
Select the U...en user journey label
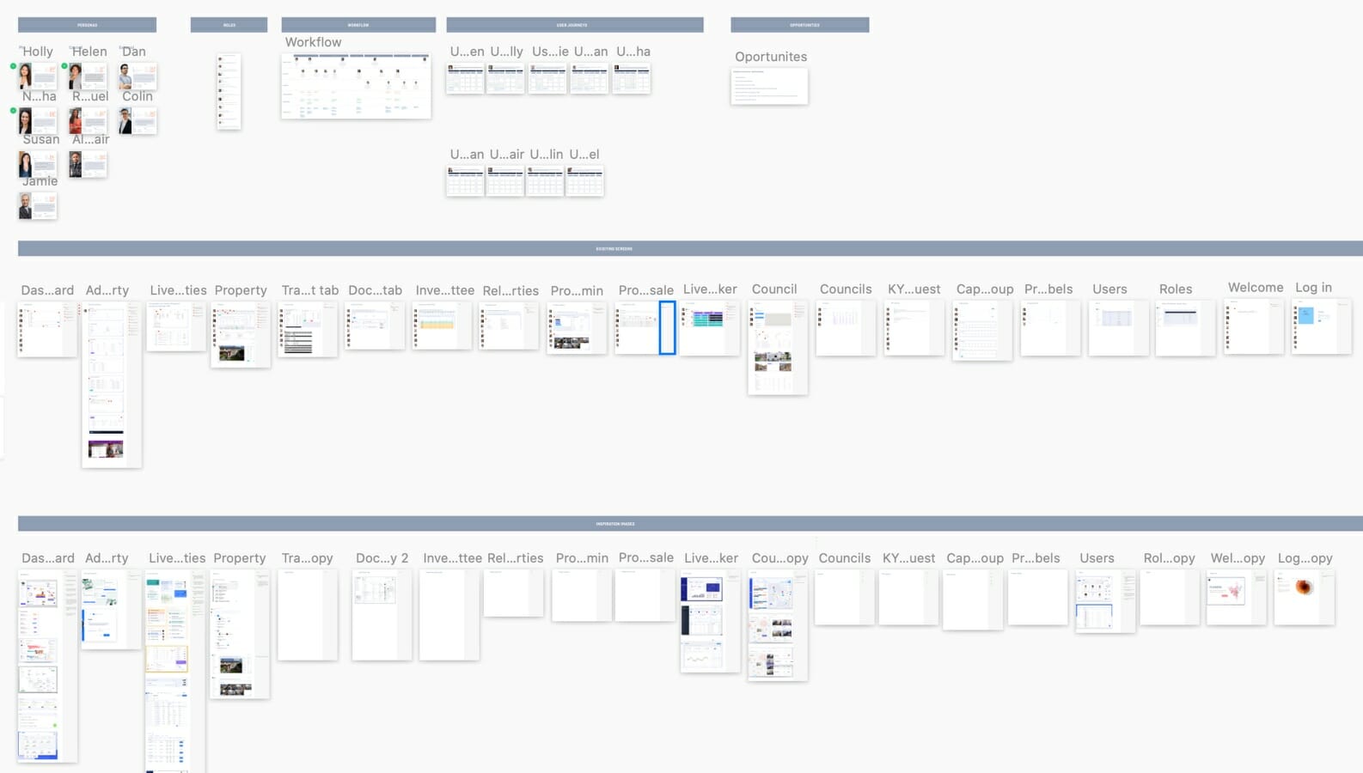[x=468, y=52]
